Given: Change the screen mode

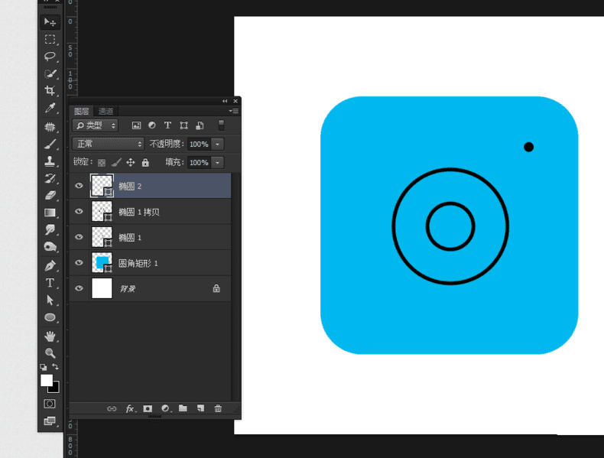Looking at the screenshot, I should tap(50, 421).
